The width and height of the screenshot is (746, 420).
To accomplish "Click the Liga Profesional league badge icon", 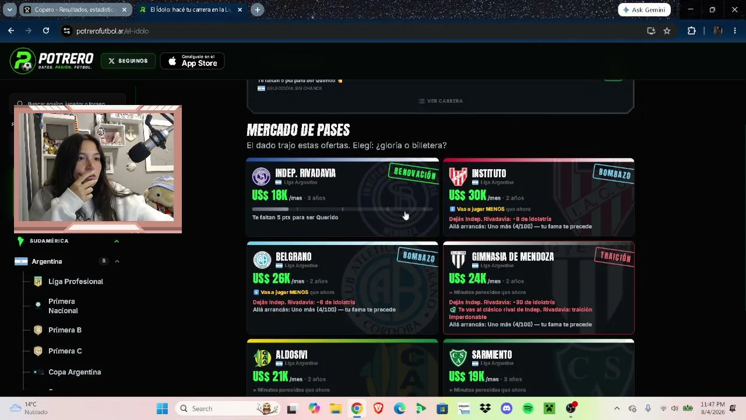I will 38,281.
